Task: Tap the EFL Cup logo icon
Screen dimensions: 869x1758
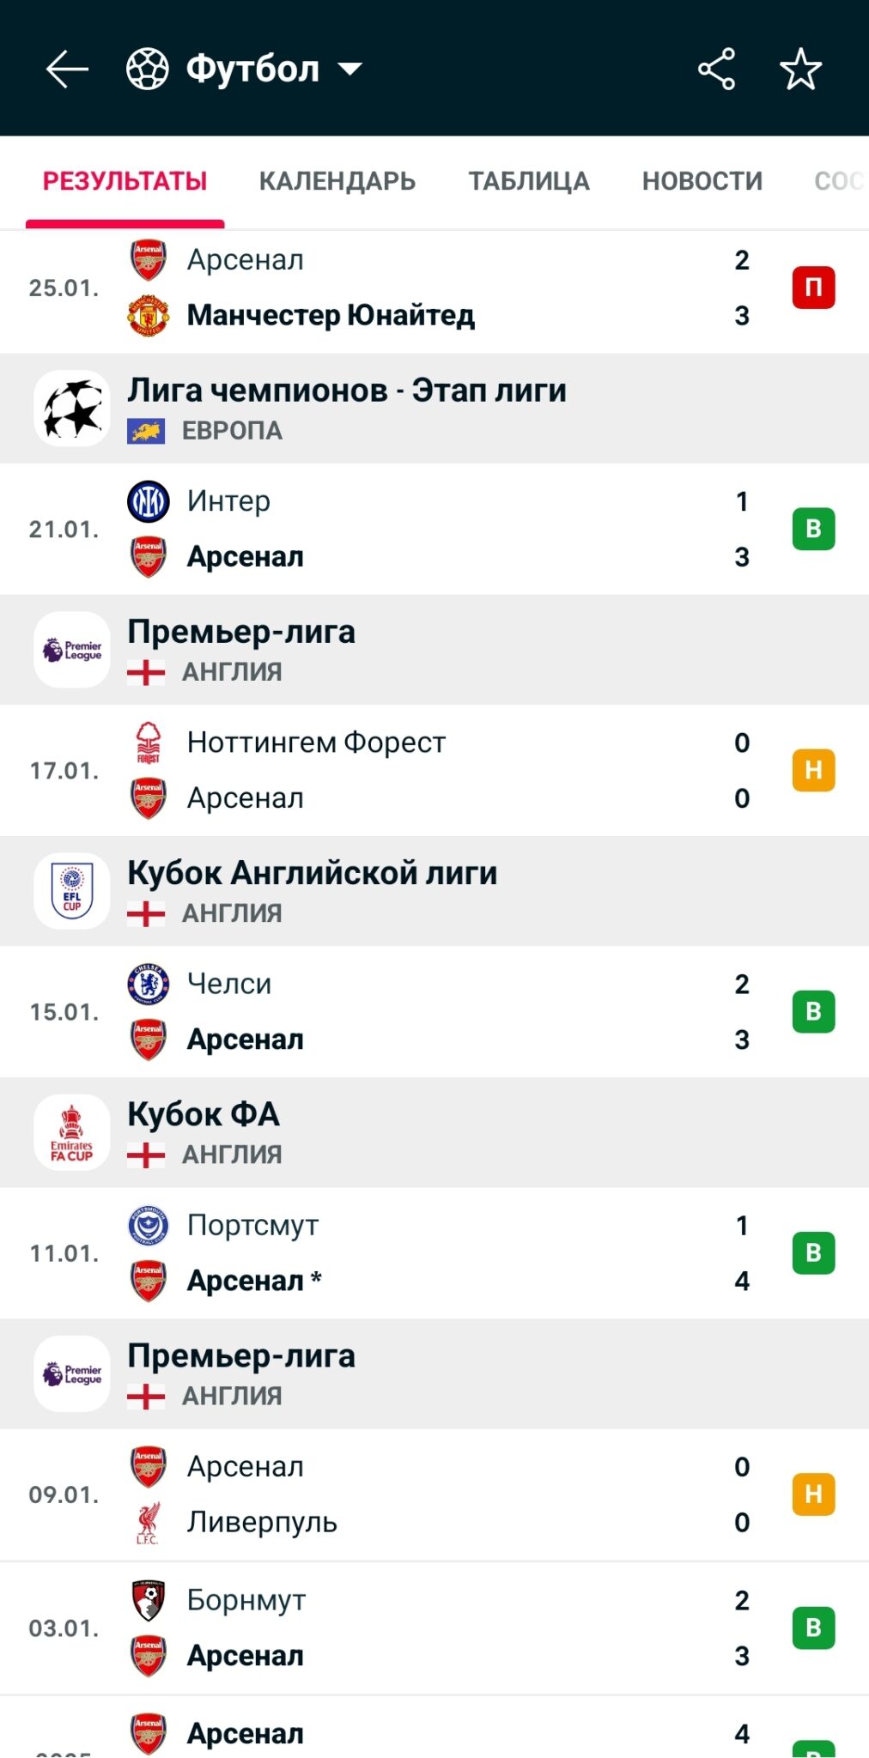Action: pos(73,891)
